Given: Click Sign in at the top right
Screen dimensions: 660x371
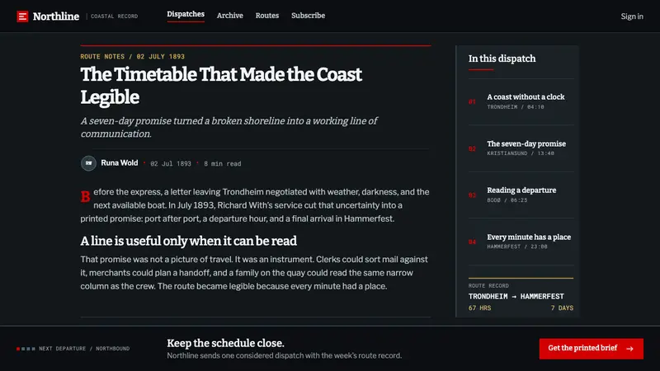Looking at the screenshot, I should point(632,16).
